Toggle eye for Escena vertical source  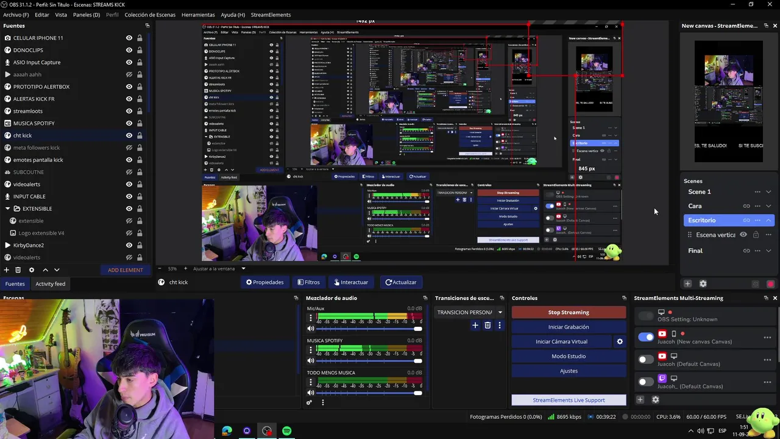(x=743, y=235)
